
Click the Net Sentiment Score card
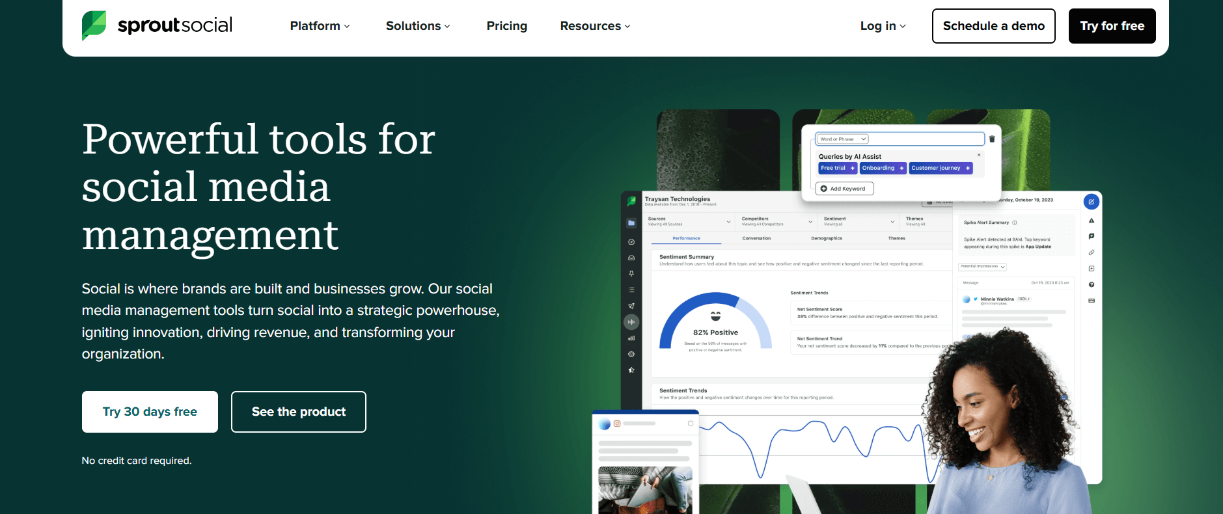pyautogui.click(x=870, y=313)
